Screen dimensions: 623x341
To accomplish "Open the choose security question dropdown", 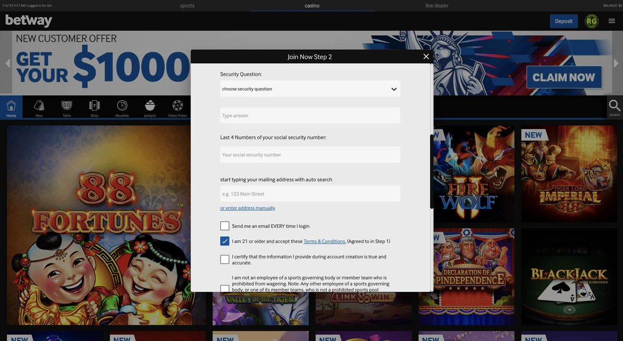I will (x=310, y=89).
